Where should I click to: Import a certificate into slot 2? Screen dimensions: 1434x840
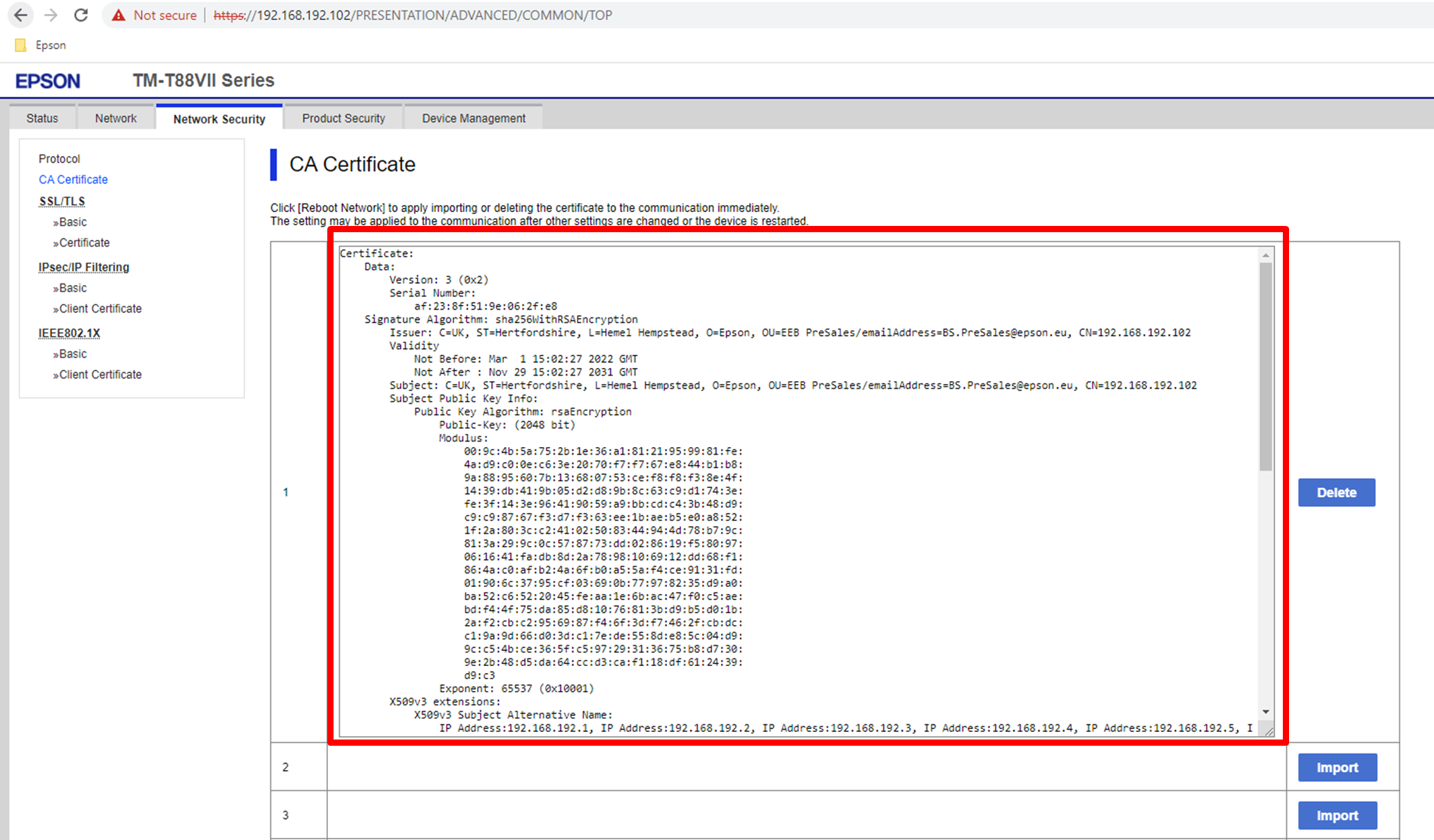tap(1337, 767)
